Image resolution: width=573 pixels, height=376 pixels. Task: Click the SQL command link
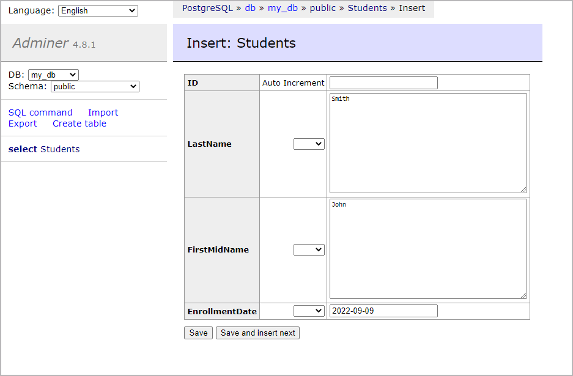pos(40,112)
